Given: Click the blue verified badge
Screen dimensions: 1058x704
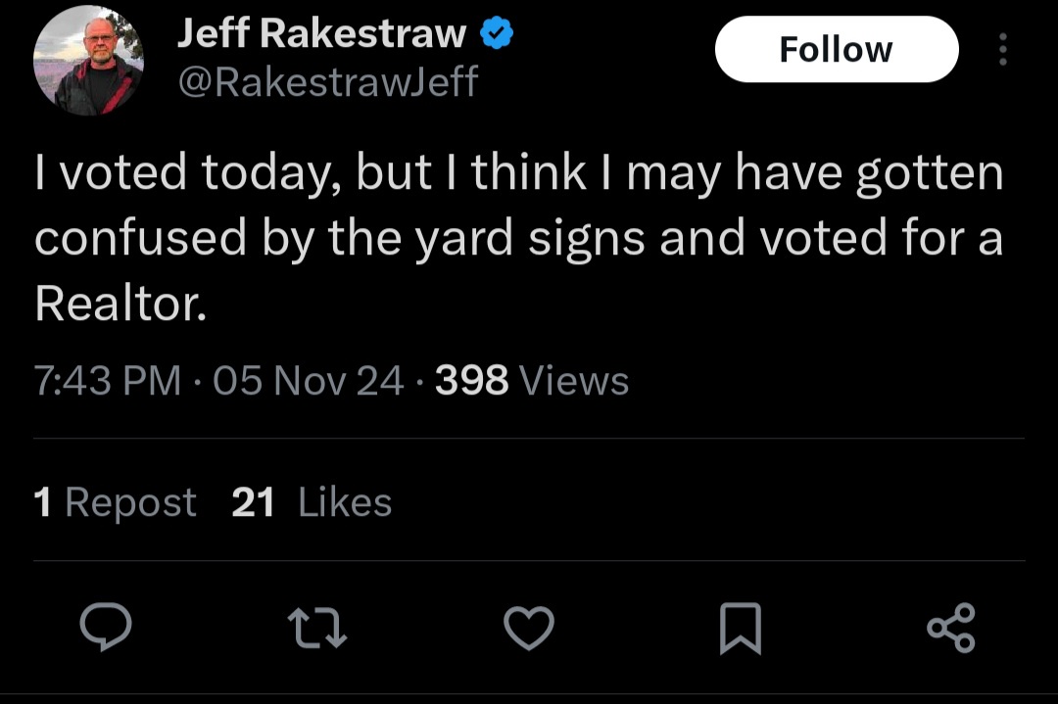Looking at the screenshot, I should (497, 33).
